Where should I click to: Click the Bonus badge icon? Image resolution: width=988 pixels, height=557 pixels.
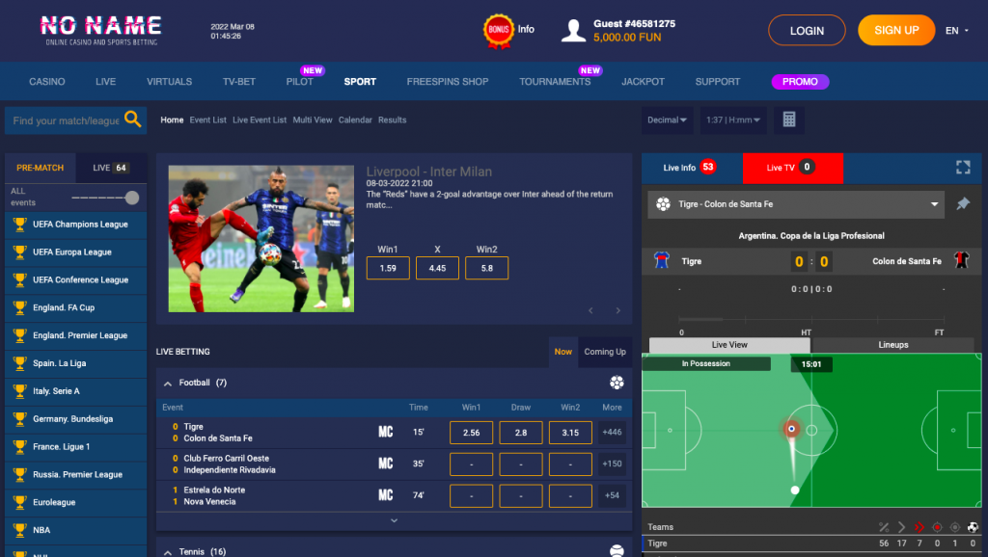point(499,30)
